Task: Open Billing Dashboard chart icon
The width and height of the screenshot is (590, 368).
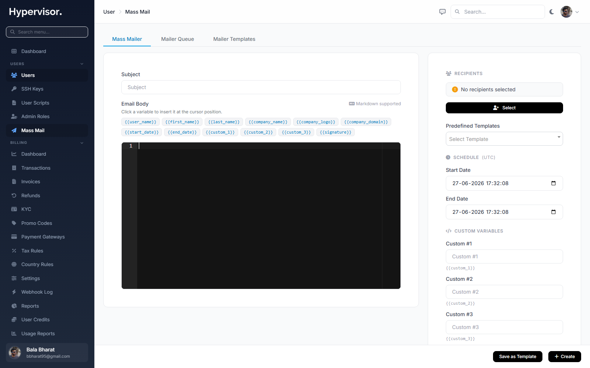Action: pos(14,154)
